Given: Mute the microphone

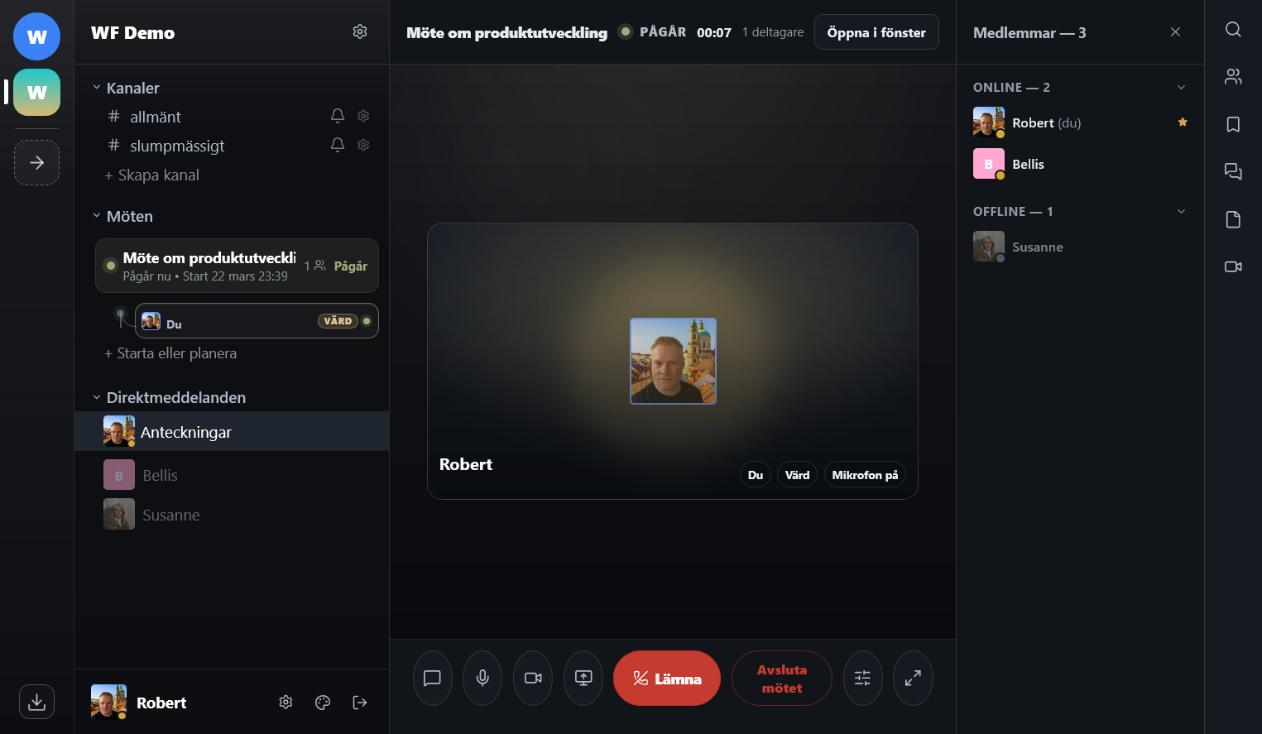Looking at the screenshot, I should tap(482, 679).
